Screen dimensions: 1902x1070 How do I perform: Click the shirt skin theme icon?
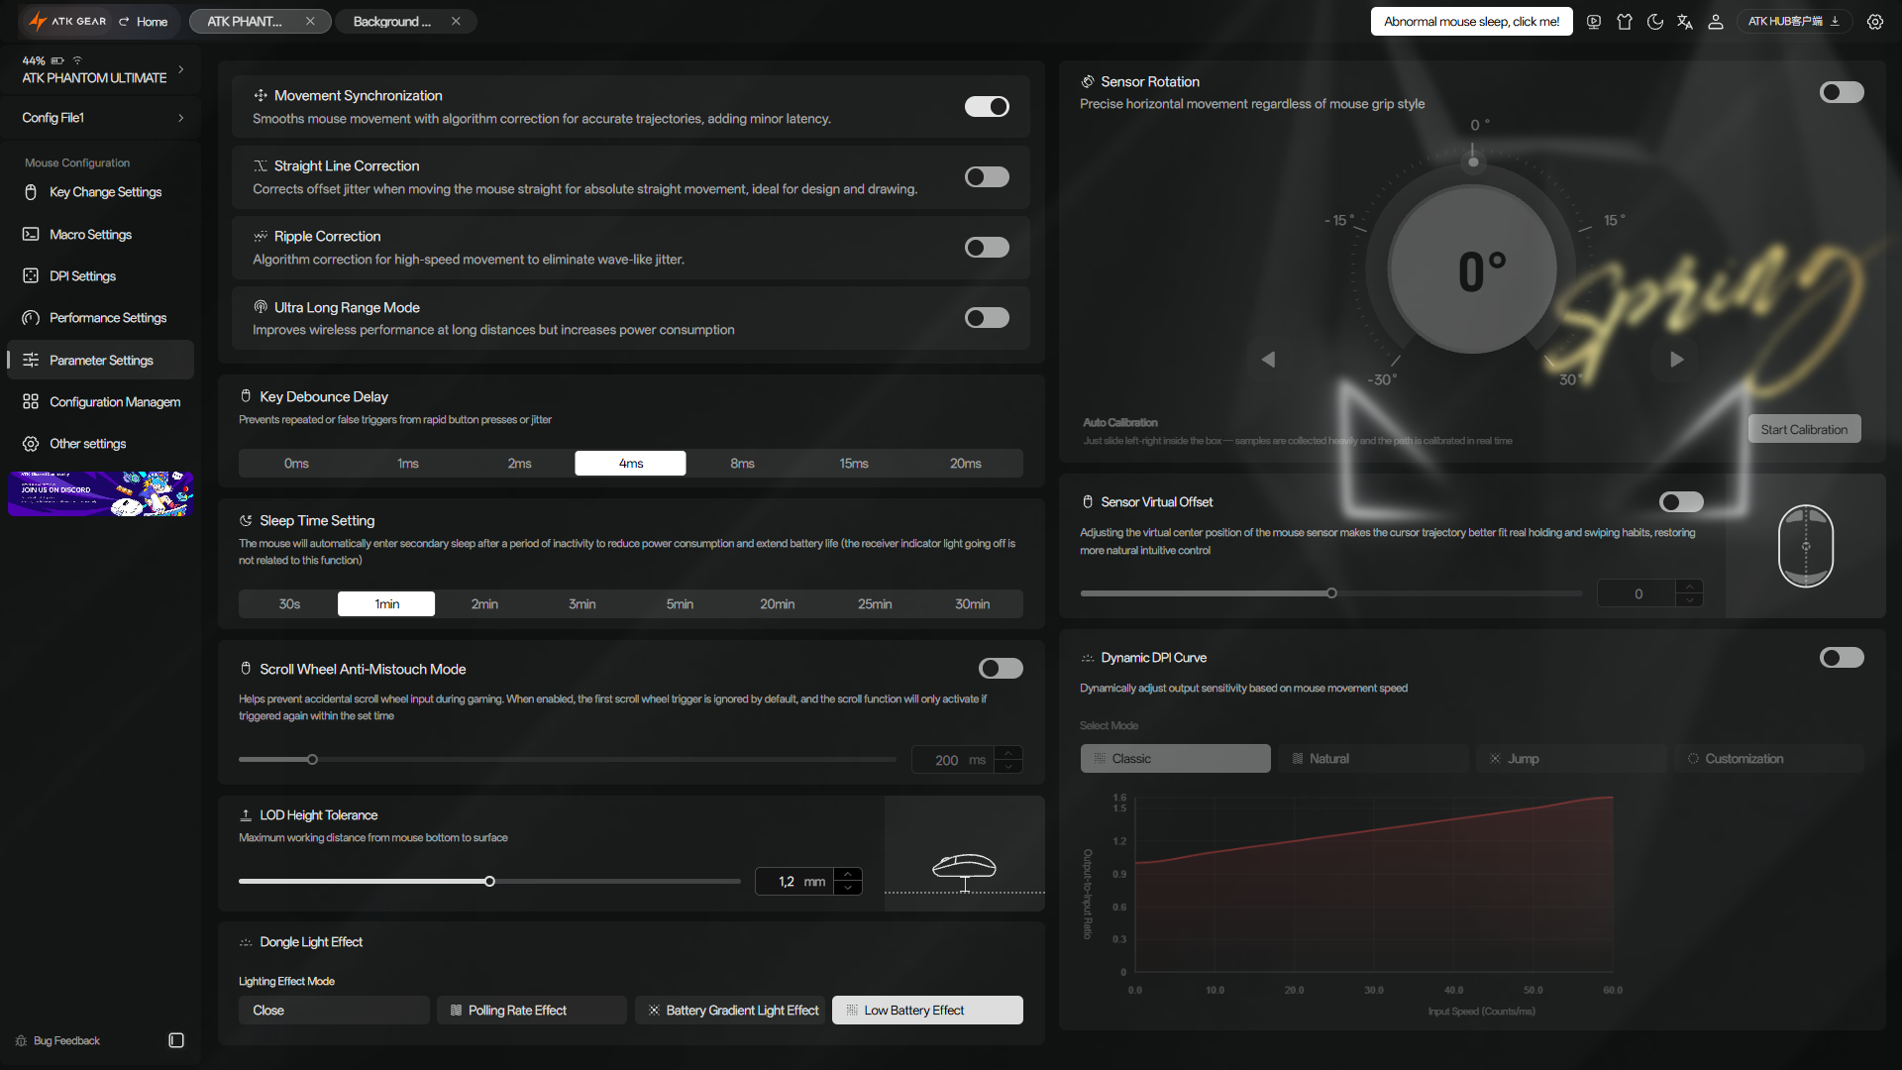(1625, 22)
